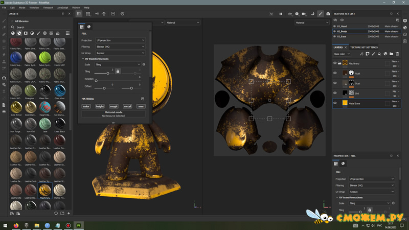Viewport: 409px width, 230px height.
Task: Filter assets by smart materials icon
Action: [19, 33]
